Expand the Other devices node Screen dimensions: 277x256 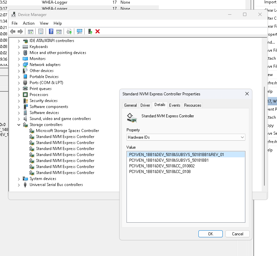[x=19, y=71]
